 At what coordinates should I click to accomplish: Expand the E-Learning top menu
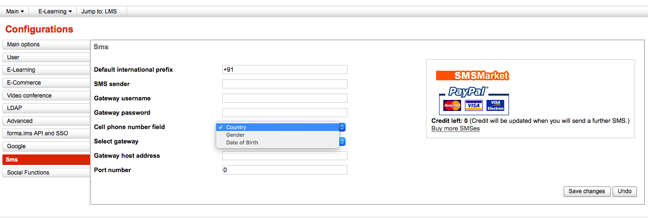(x=55, y=11)
